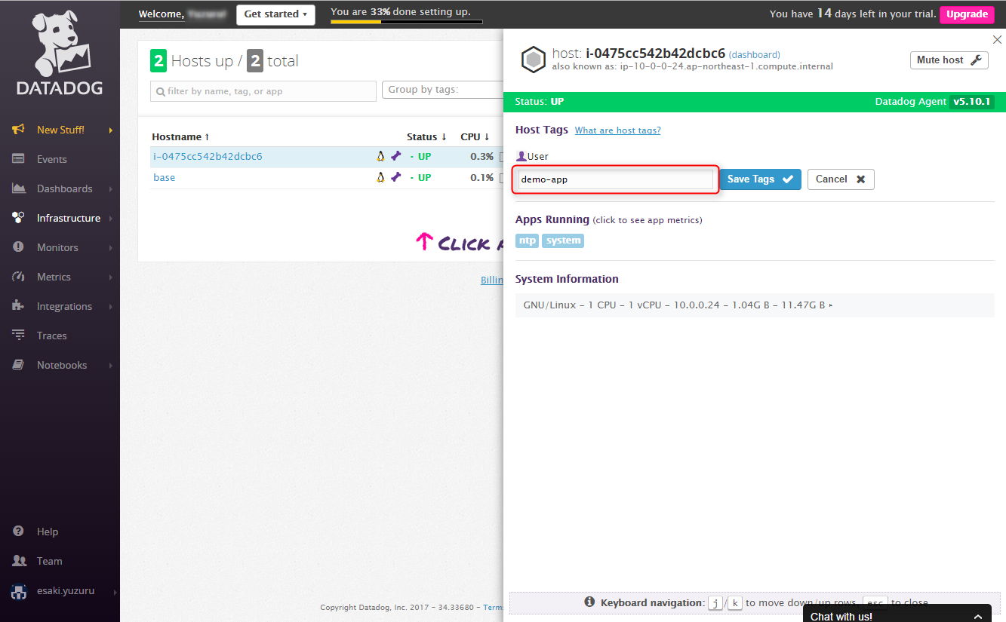Screen dimensions: 1006x622
Task: Click the host tag input containing demo-app
Action: [616, 179]
